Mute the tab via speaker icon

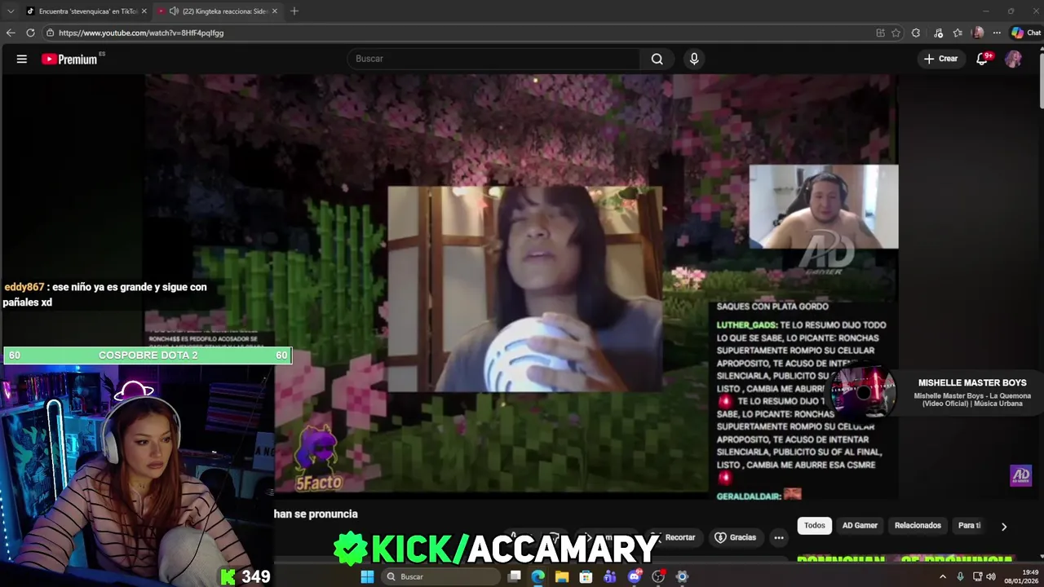coord(174,11)
